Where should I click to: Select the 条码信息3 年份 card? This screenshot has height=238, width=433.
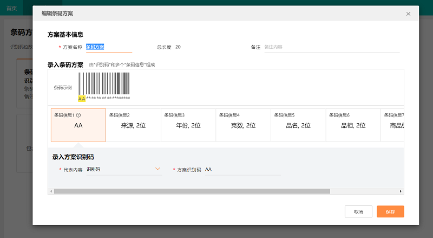pyautogui.click(x=188, y=125)
